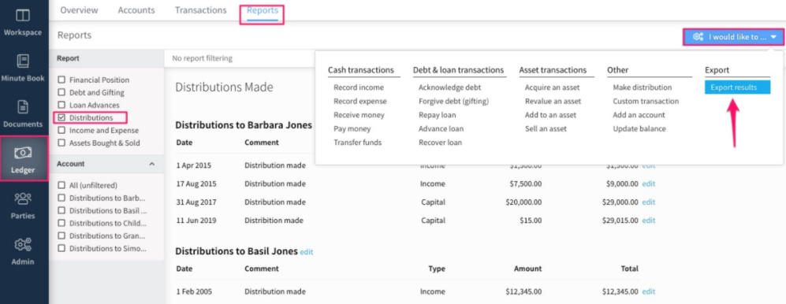Switch to the Transactions tab
The height and width of the screenshot is (304, 786).
click(200, 10)
